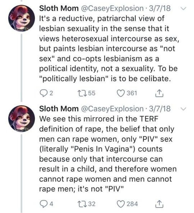Open the dropdown chevron on the second tweet

(x=184, y=109)
